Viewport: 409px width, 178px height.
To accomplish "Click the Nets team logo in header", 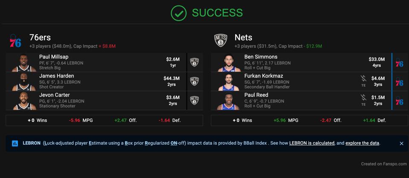I will [x=221, y=41].
